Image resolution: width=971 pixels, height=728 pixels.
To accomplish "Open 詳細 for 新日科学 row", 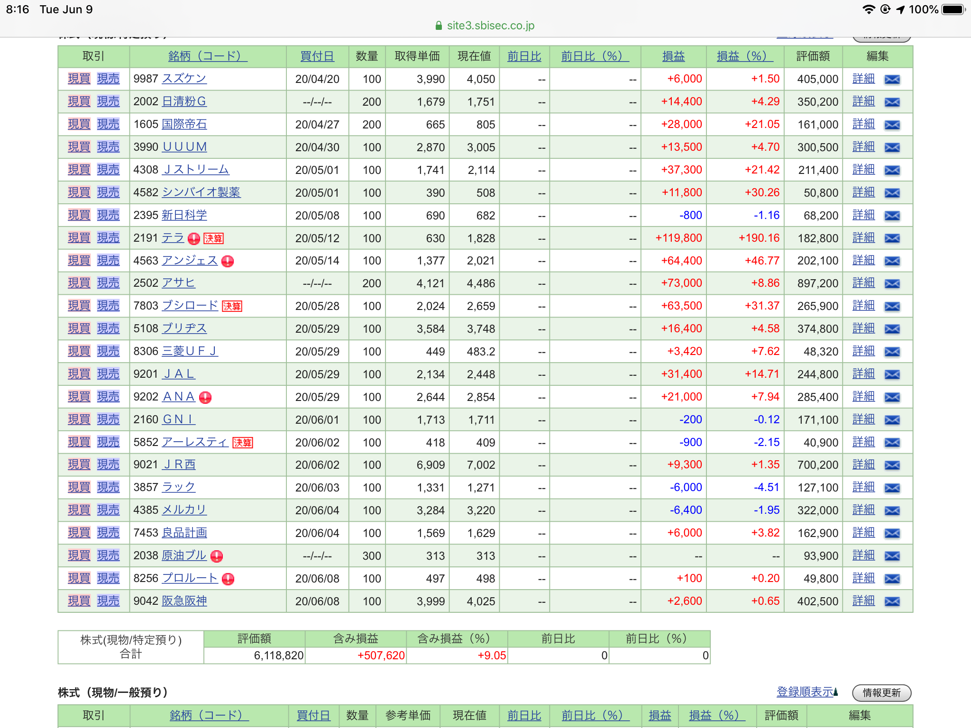I will (x=863, y=215).
